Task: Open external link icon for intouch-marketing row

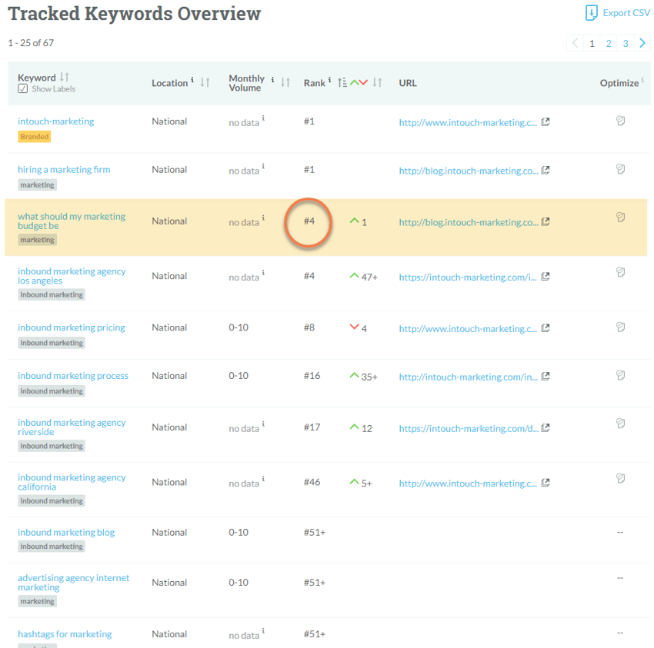Action: 546,121
